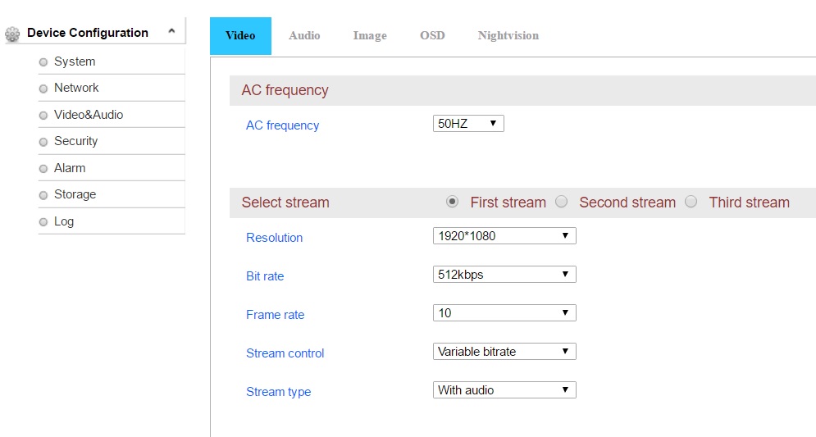Open the Bit rate 512kbps dropdown
Screen dimensions: 816x437
pos(504,275)
